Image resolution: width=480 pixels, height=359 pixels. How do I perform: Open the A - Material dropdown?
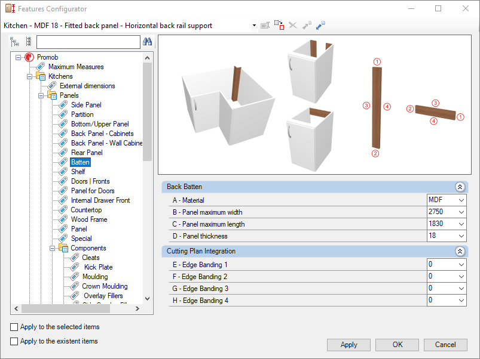[x=461, y=200]
